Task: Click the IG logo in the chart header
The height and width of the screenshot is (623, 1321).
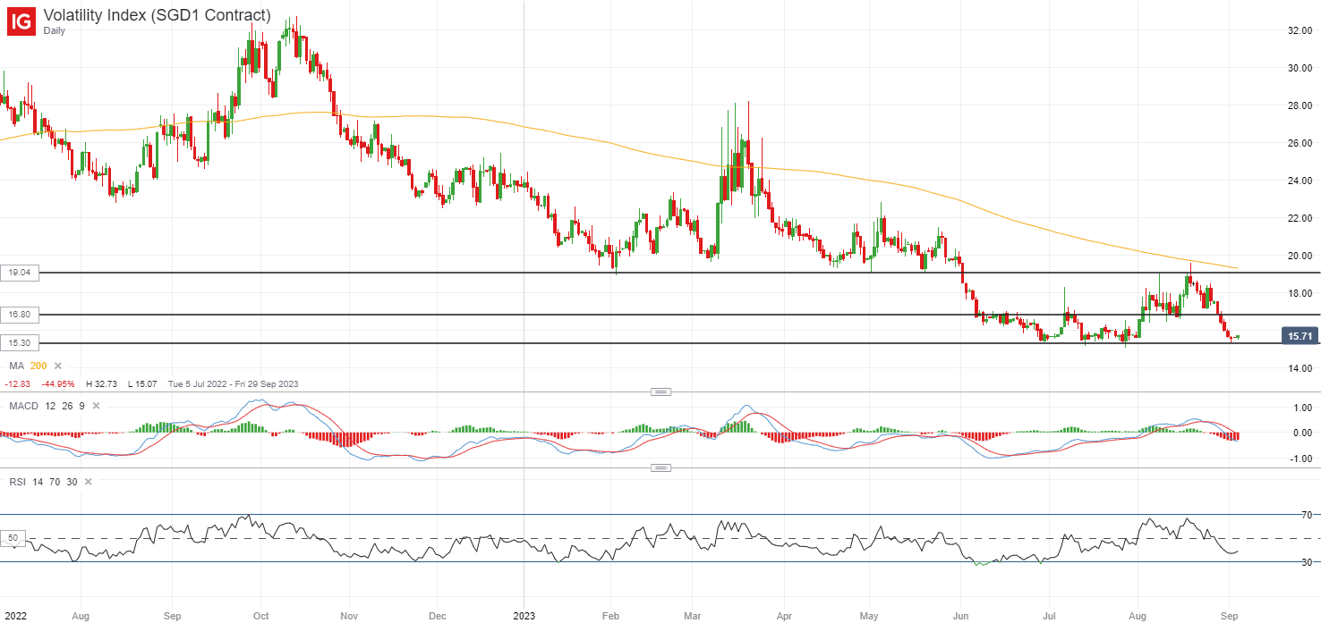Action: pyautogui.click(x=21, y=21)
